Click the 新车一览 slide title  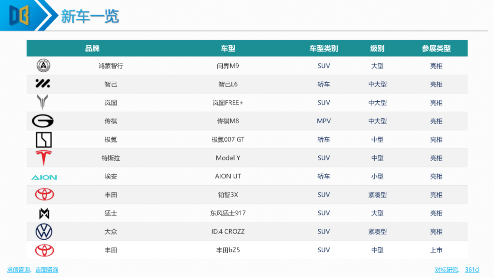point(90,16)
